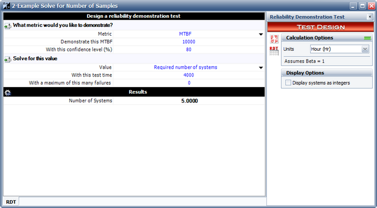Select 'Required number of systems' value
The image size is (377, 208).
pos(185,67)
